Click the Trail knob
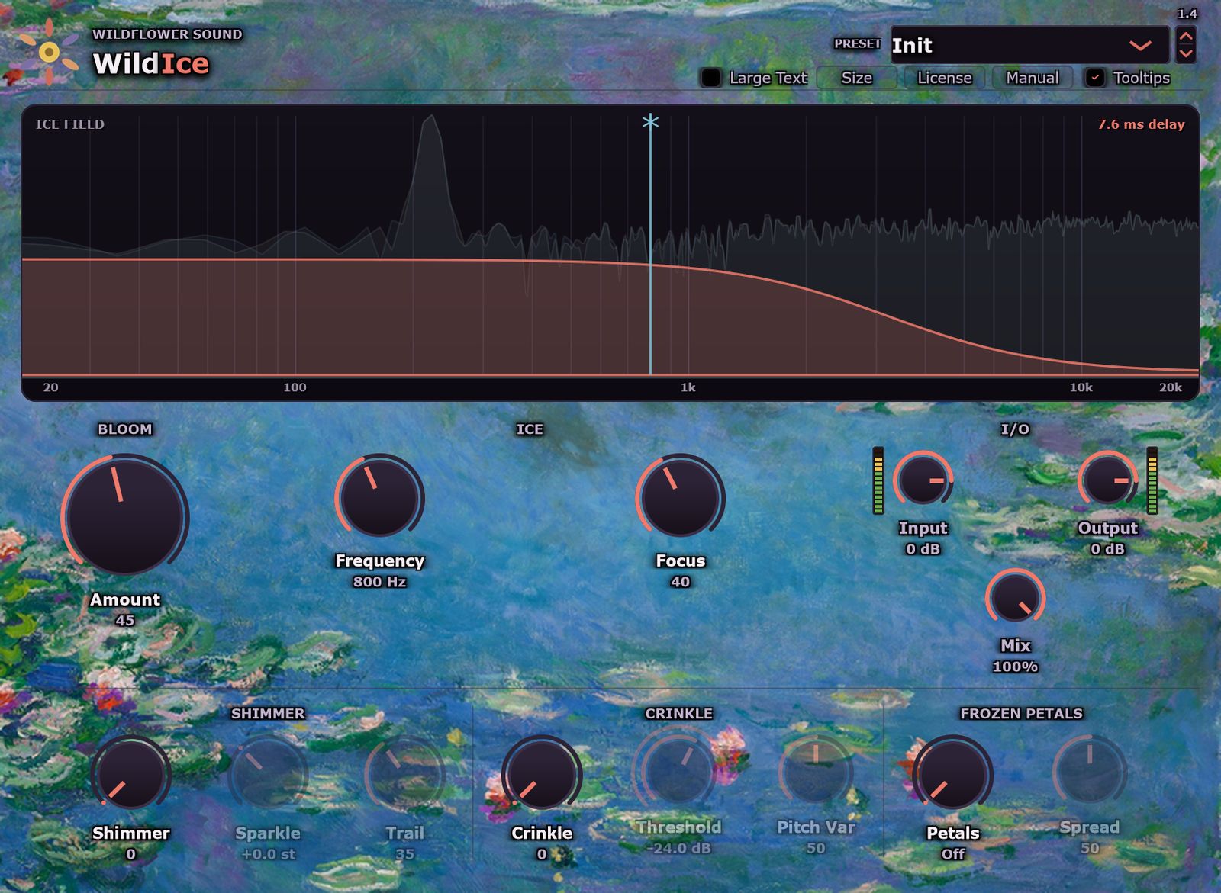Screen dimensions: 1221x893 click(x=404, y=773)
